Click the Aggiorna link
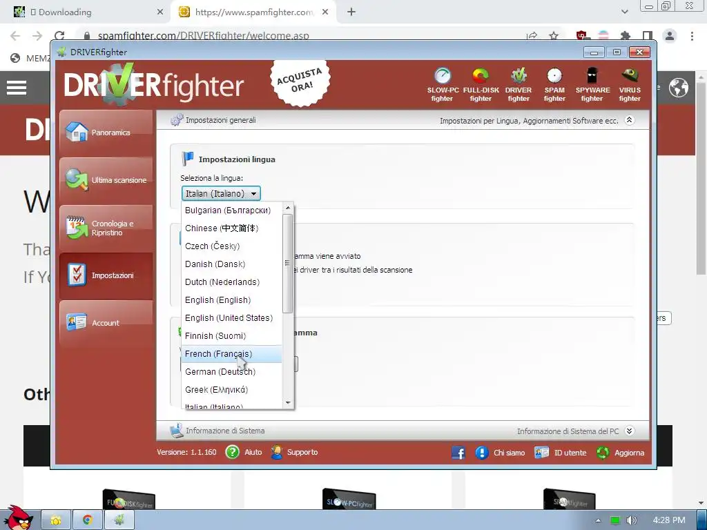Image resolution: width=707 pixels, height=530 pixels. click(629, 453)
